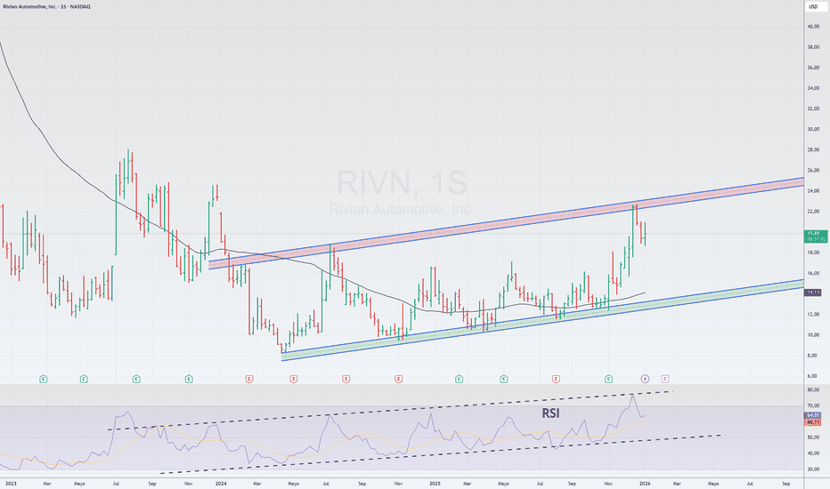This screenshot has height=489, width=830.
Task: Click the November 2025 green earnings marker
Action: pyautogui.click(x=609, y=379)
